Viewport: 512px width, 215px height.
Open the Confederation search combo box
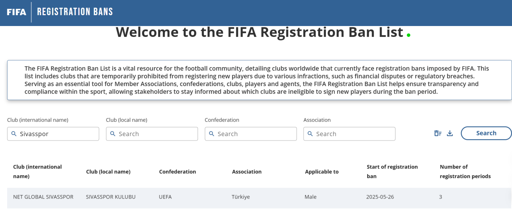(x=251, y=134)
